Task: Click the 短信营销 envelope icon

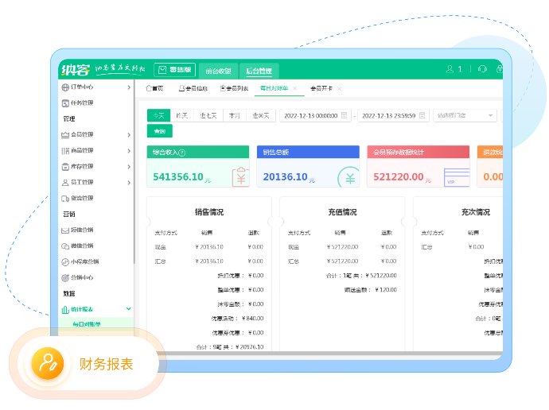Action: tap(65, 230)
